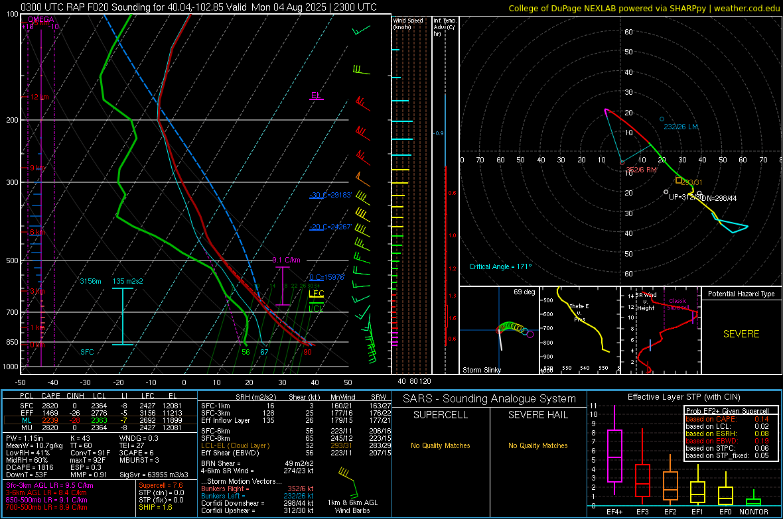Click the '-20 C=24267'' height label

click(330, 227)
